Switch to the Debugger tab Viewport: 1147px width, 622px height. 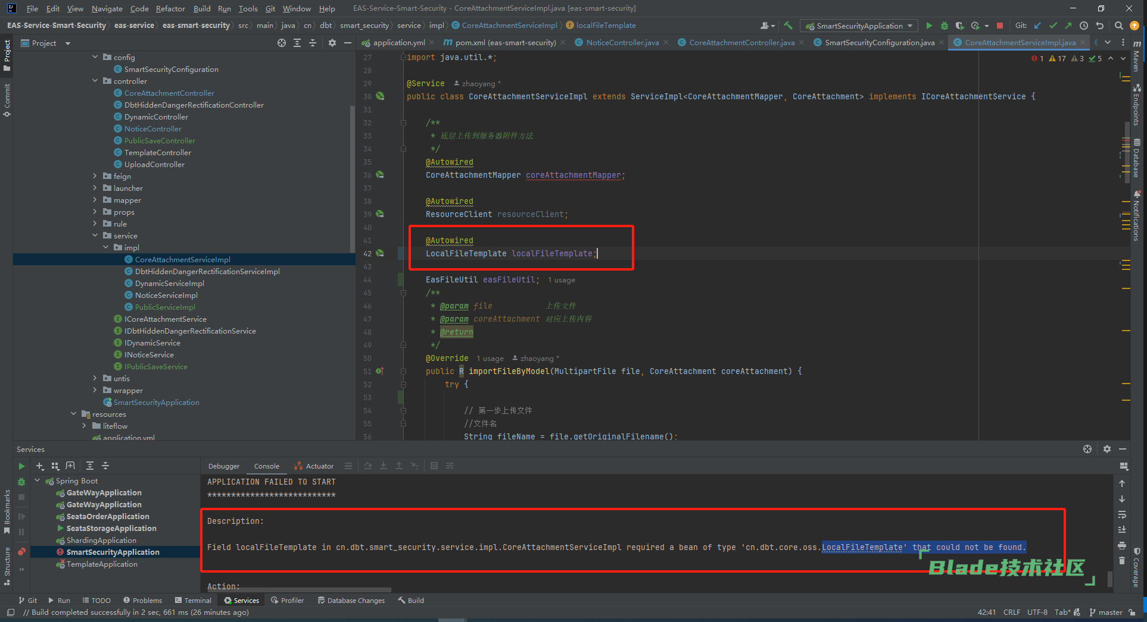coord(224,466)
